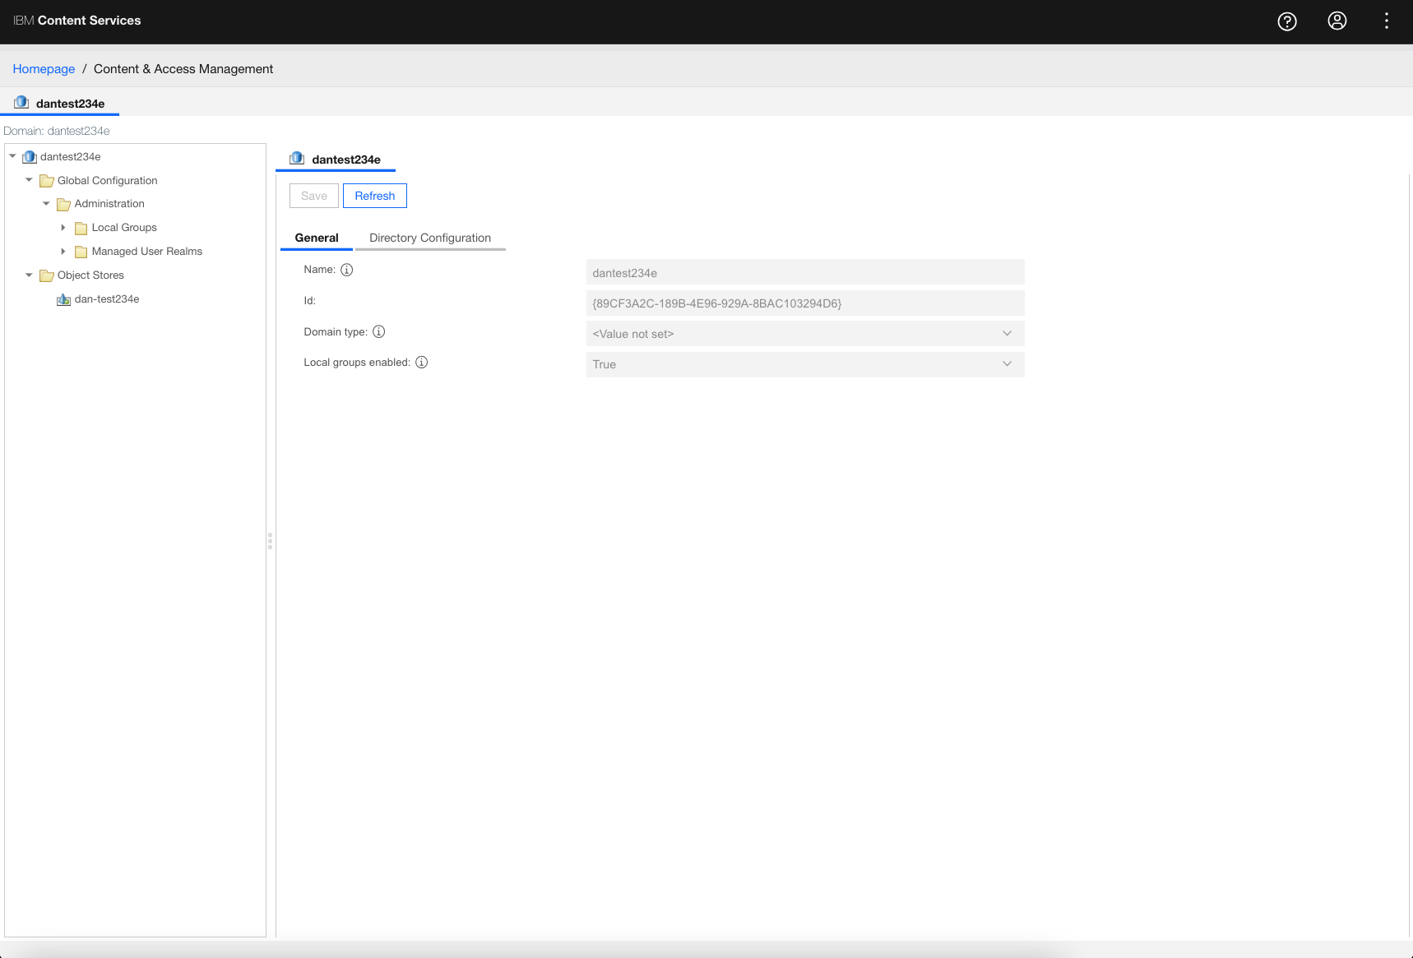This screenshot has height=958, width=1413.
Task: Click the Local Groups folder icon
Action: (x=81, y=228)
